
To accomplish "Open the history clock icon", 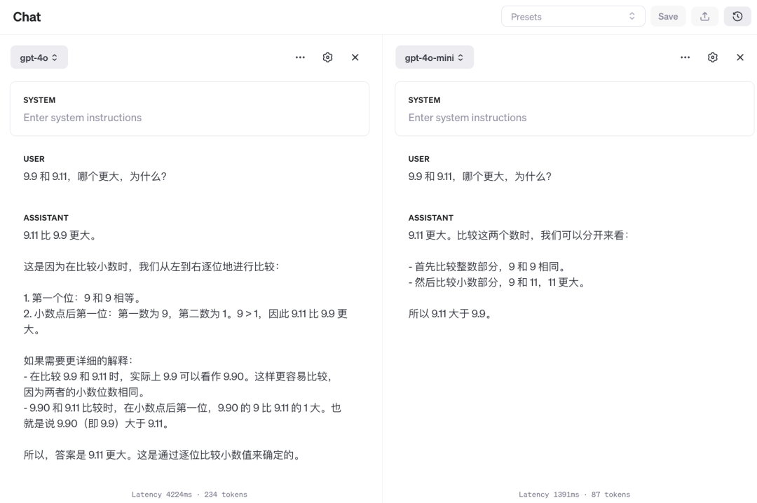I will coord(737,15).
